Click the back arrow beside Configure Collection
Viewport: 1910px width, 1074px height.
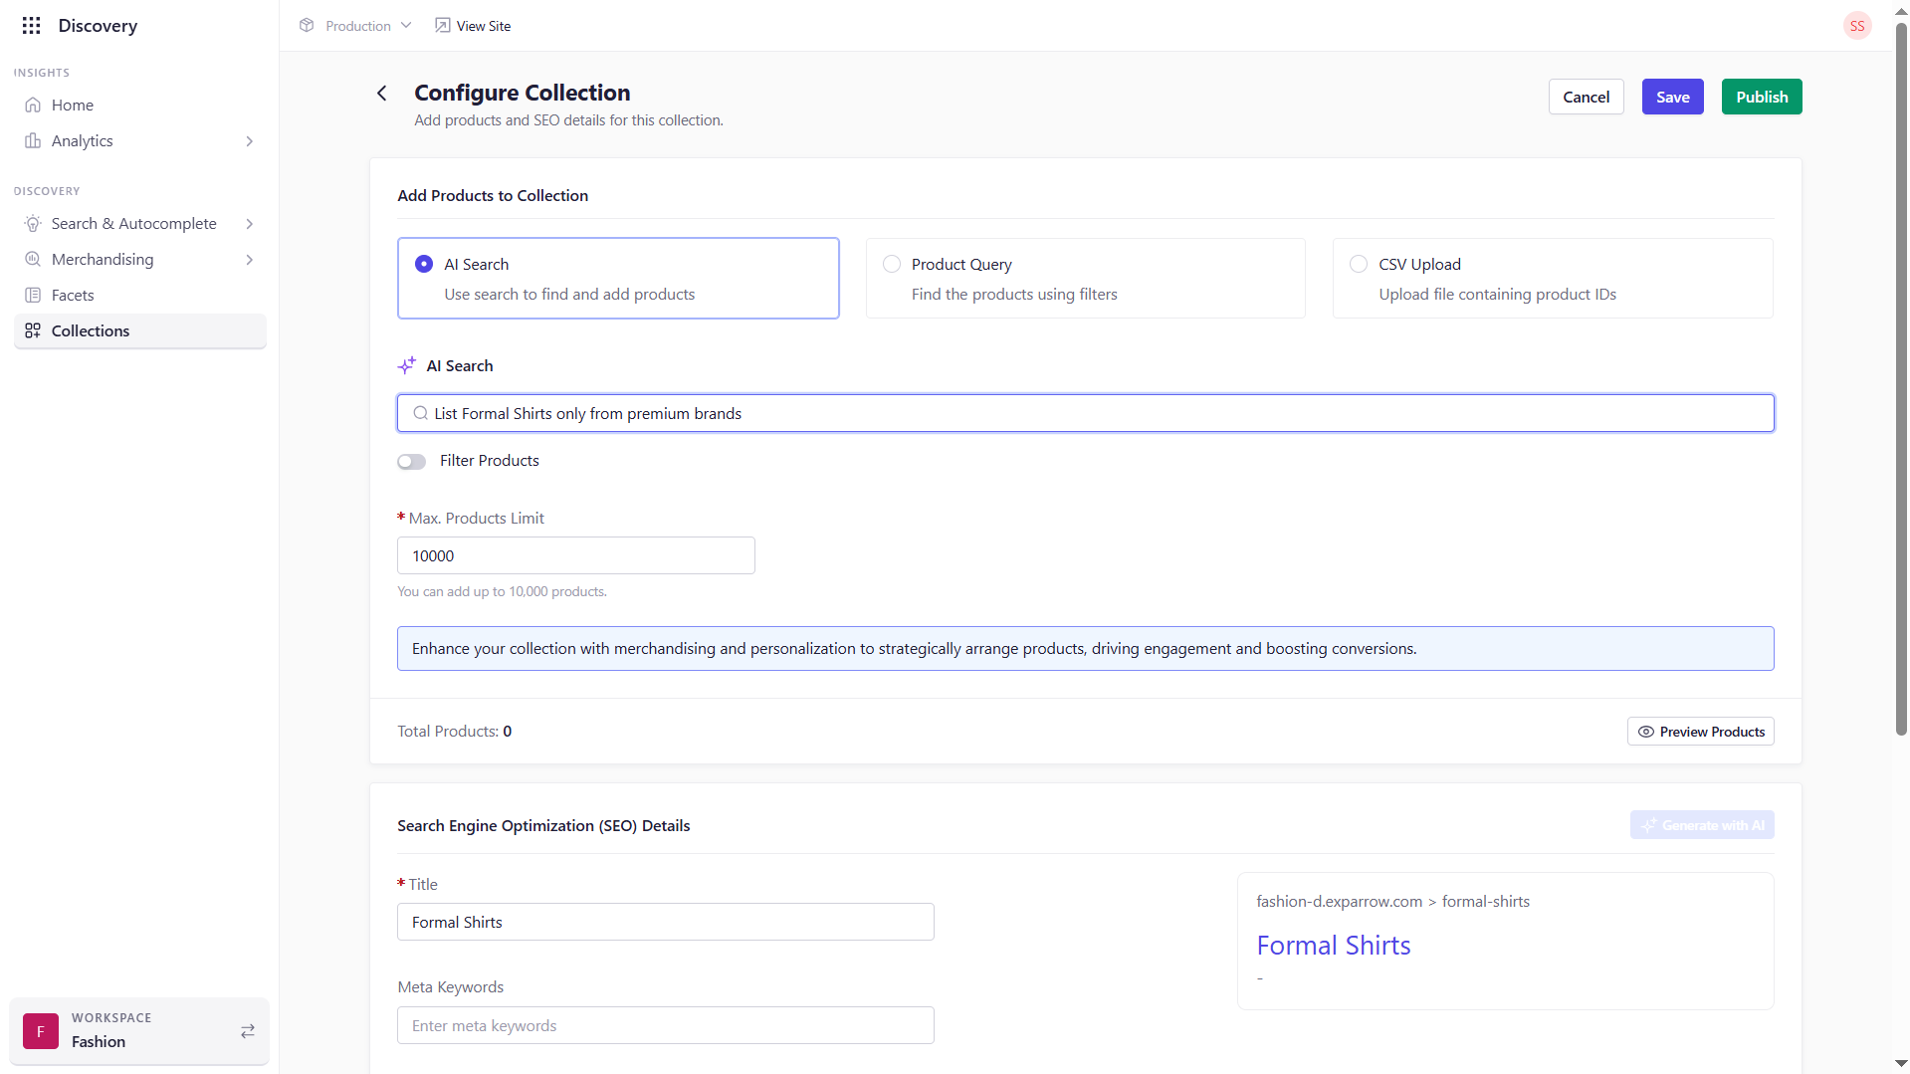pyautogui.click(x=382, y=94)
